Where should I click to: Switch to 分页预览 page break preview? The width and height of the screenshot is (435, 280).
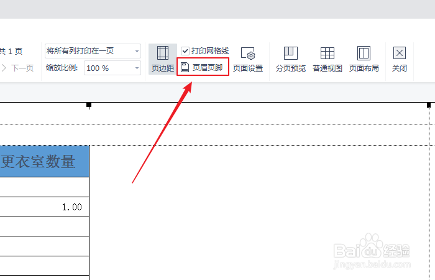(x=290, y=59)
